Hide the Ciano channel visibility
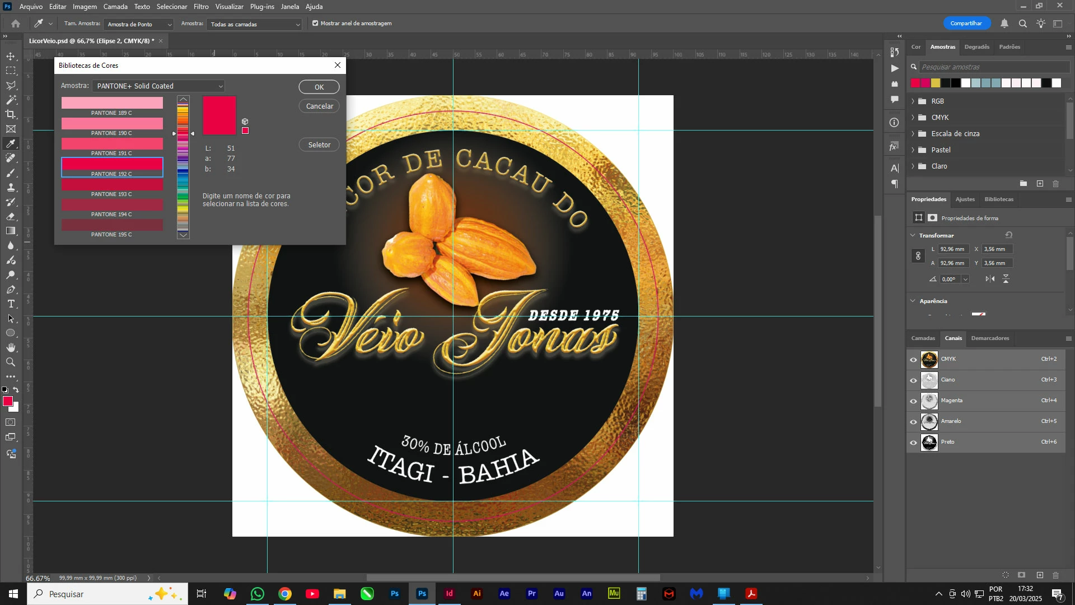 coord(913,380)
